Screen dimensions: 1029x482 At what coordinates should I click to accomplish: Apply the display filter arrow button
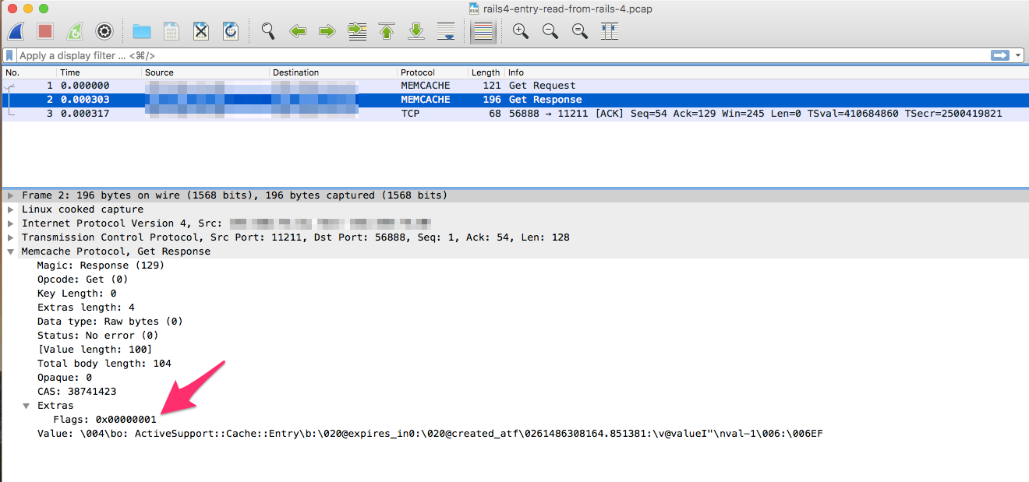(x=999, y=55)
